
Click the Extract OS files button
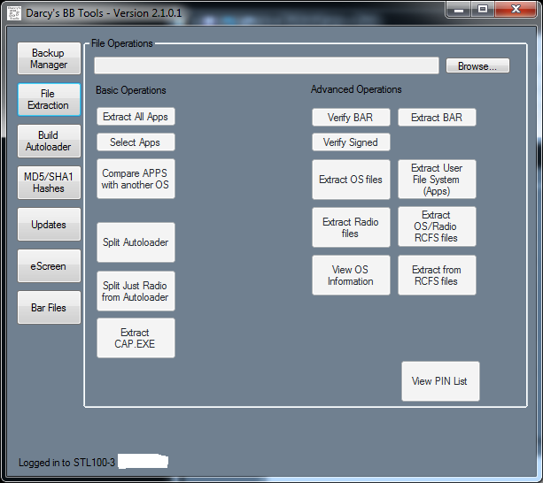(350, 180)
